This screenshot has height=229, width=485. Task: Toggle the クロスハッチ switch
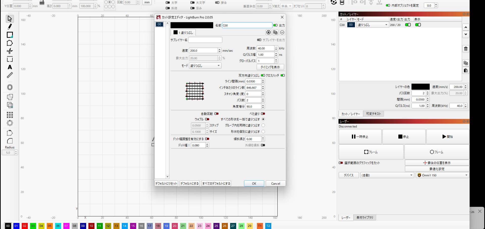point(282,75)
